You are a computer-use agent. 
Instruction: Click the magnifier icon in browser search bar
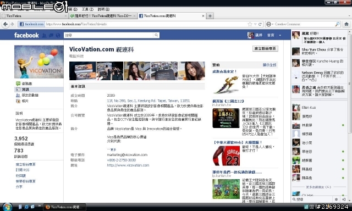coord(337,24)
